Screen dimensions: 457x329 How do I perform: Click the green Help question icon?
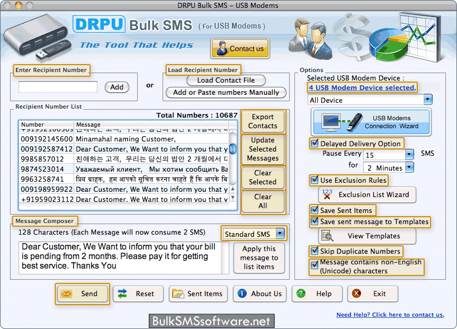(x=301, y=294)
